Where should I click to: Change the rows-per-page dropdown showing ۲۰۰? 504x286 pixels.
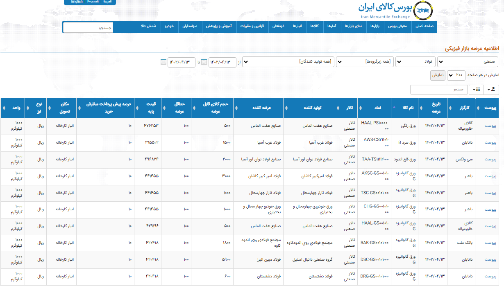456,75
